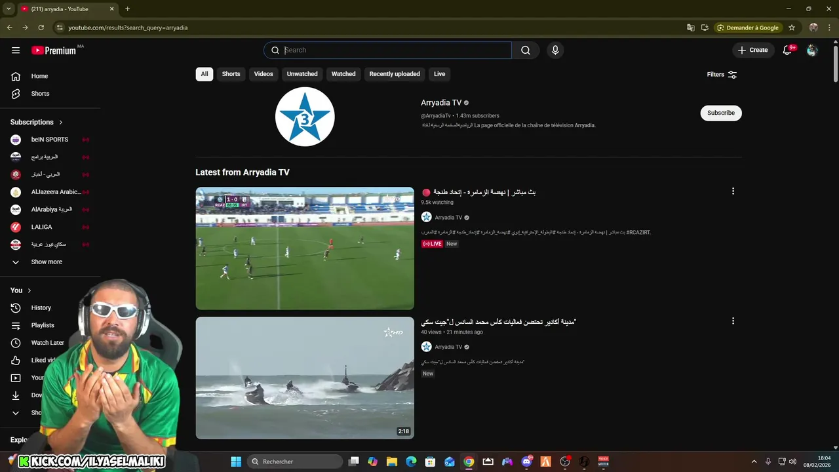
Task: Open the live football match thumbnail
Action: [x=305, y=248]
